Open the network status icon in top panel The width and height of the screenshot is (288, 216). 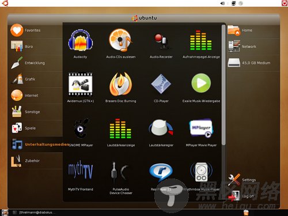click(234, 3)
